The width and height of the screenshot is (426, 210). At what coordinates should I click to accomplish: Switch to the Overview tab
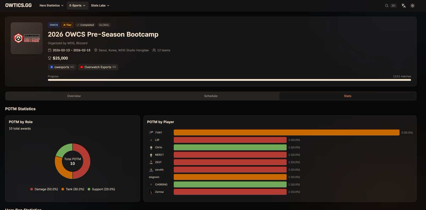pos(74,96)
